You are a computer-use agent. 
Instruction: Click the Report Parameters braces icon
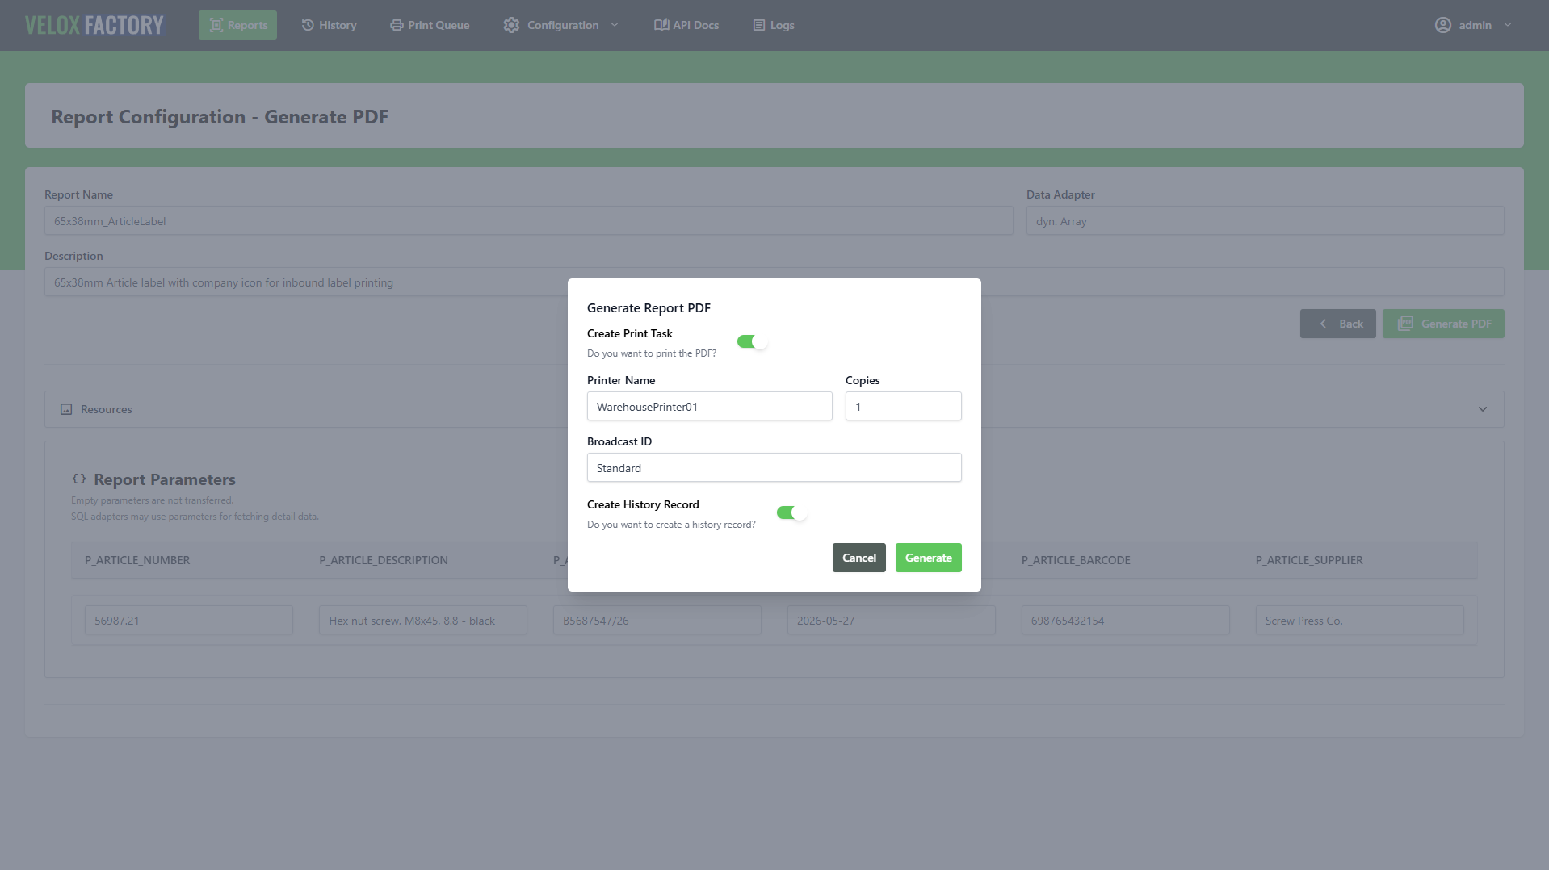79,479
